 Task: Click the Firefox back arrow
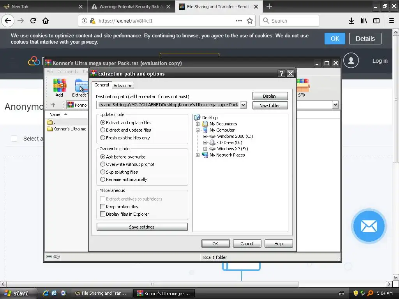[8, 21]
